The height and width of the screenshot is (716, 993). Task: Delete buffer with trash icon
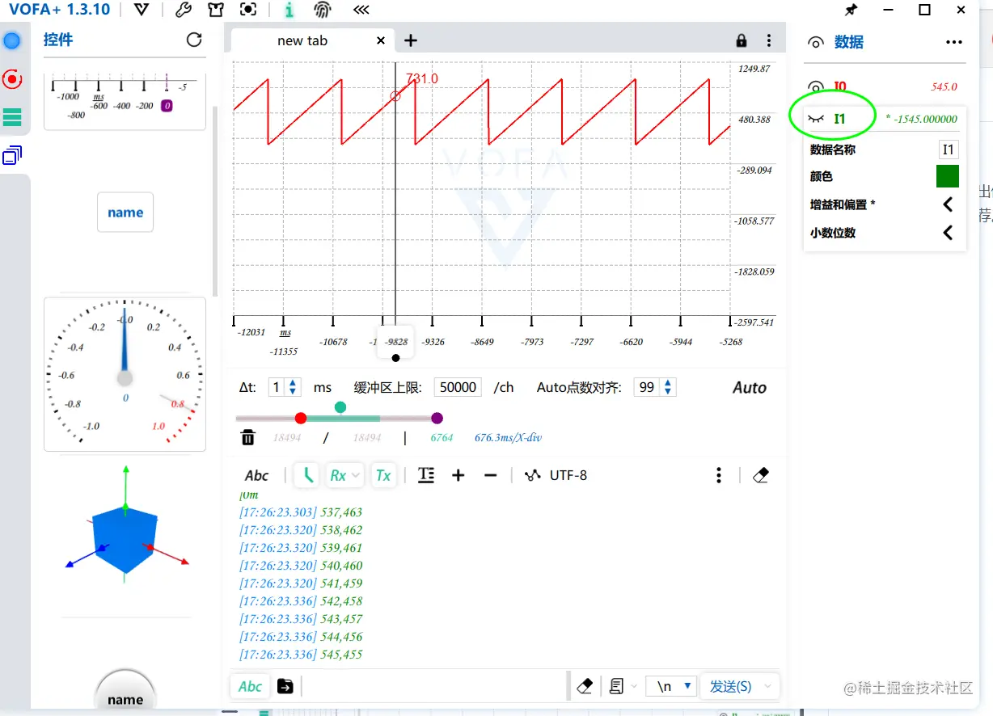247,437
